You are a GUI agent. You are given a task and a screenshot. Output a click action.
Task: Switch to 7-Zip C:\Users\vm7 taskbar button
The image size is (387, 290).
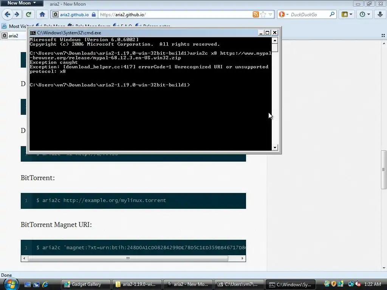tap(239, 284)
